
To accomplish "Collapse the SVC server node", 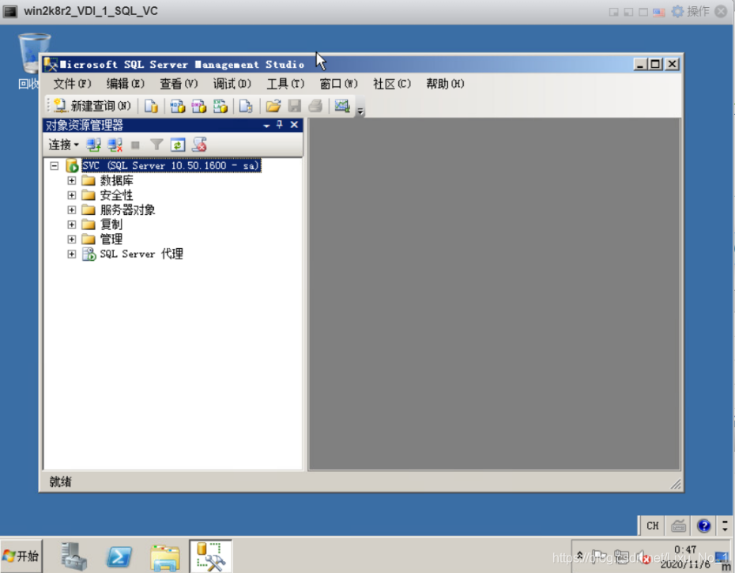I will pyautogui.click(x=55, y=165).
